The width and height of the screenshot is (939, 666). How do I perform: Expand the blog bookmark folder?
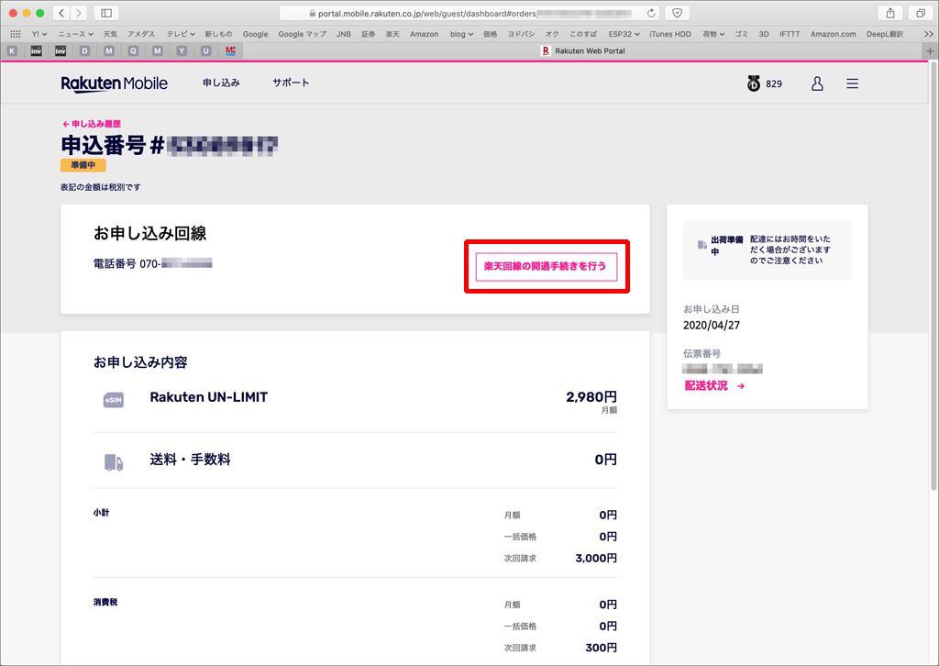pyautogui.click(x=461, y=34)
